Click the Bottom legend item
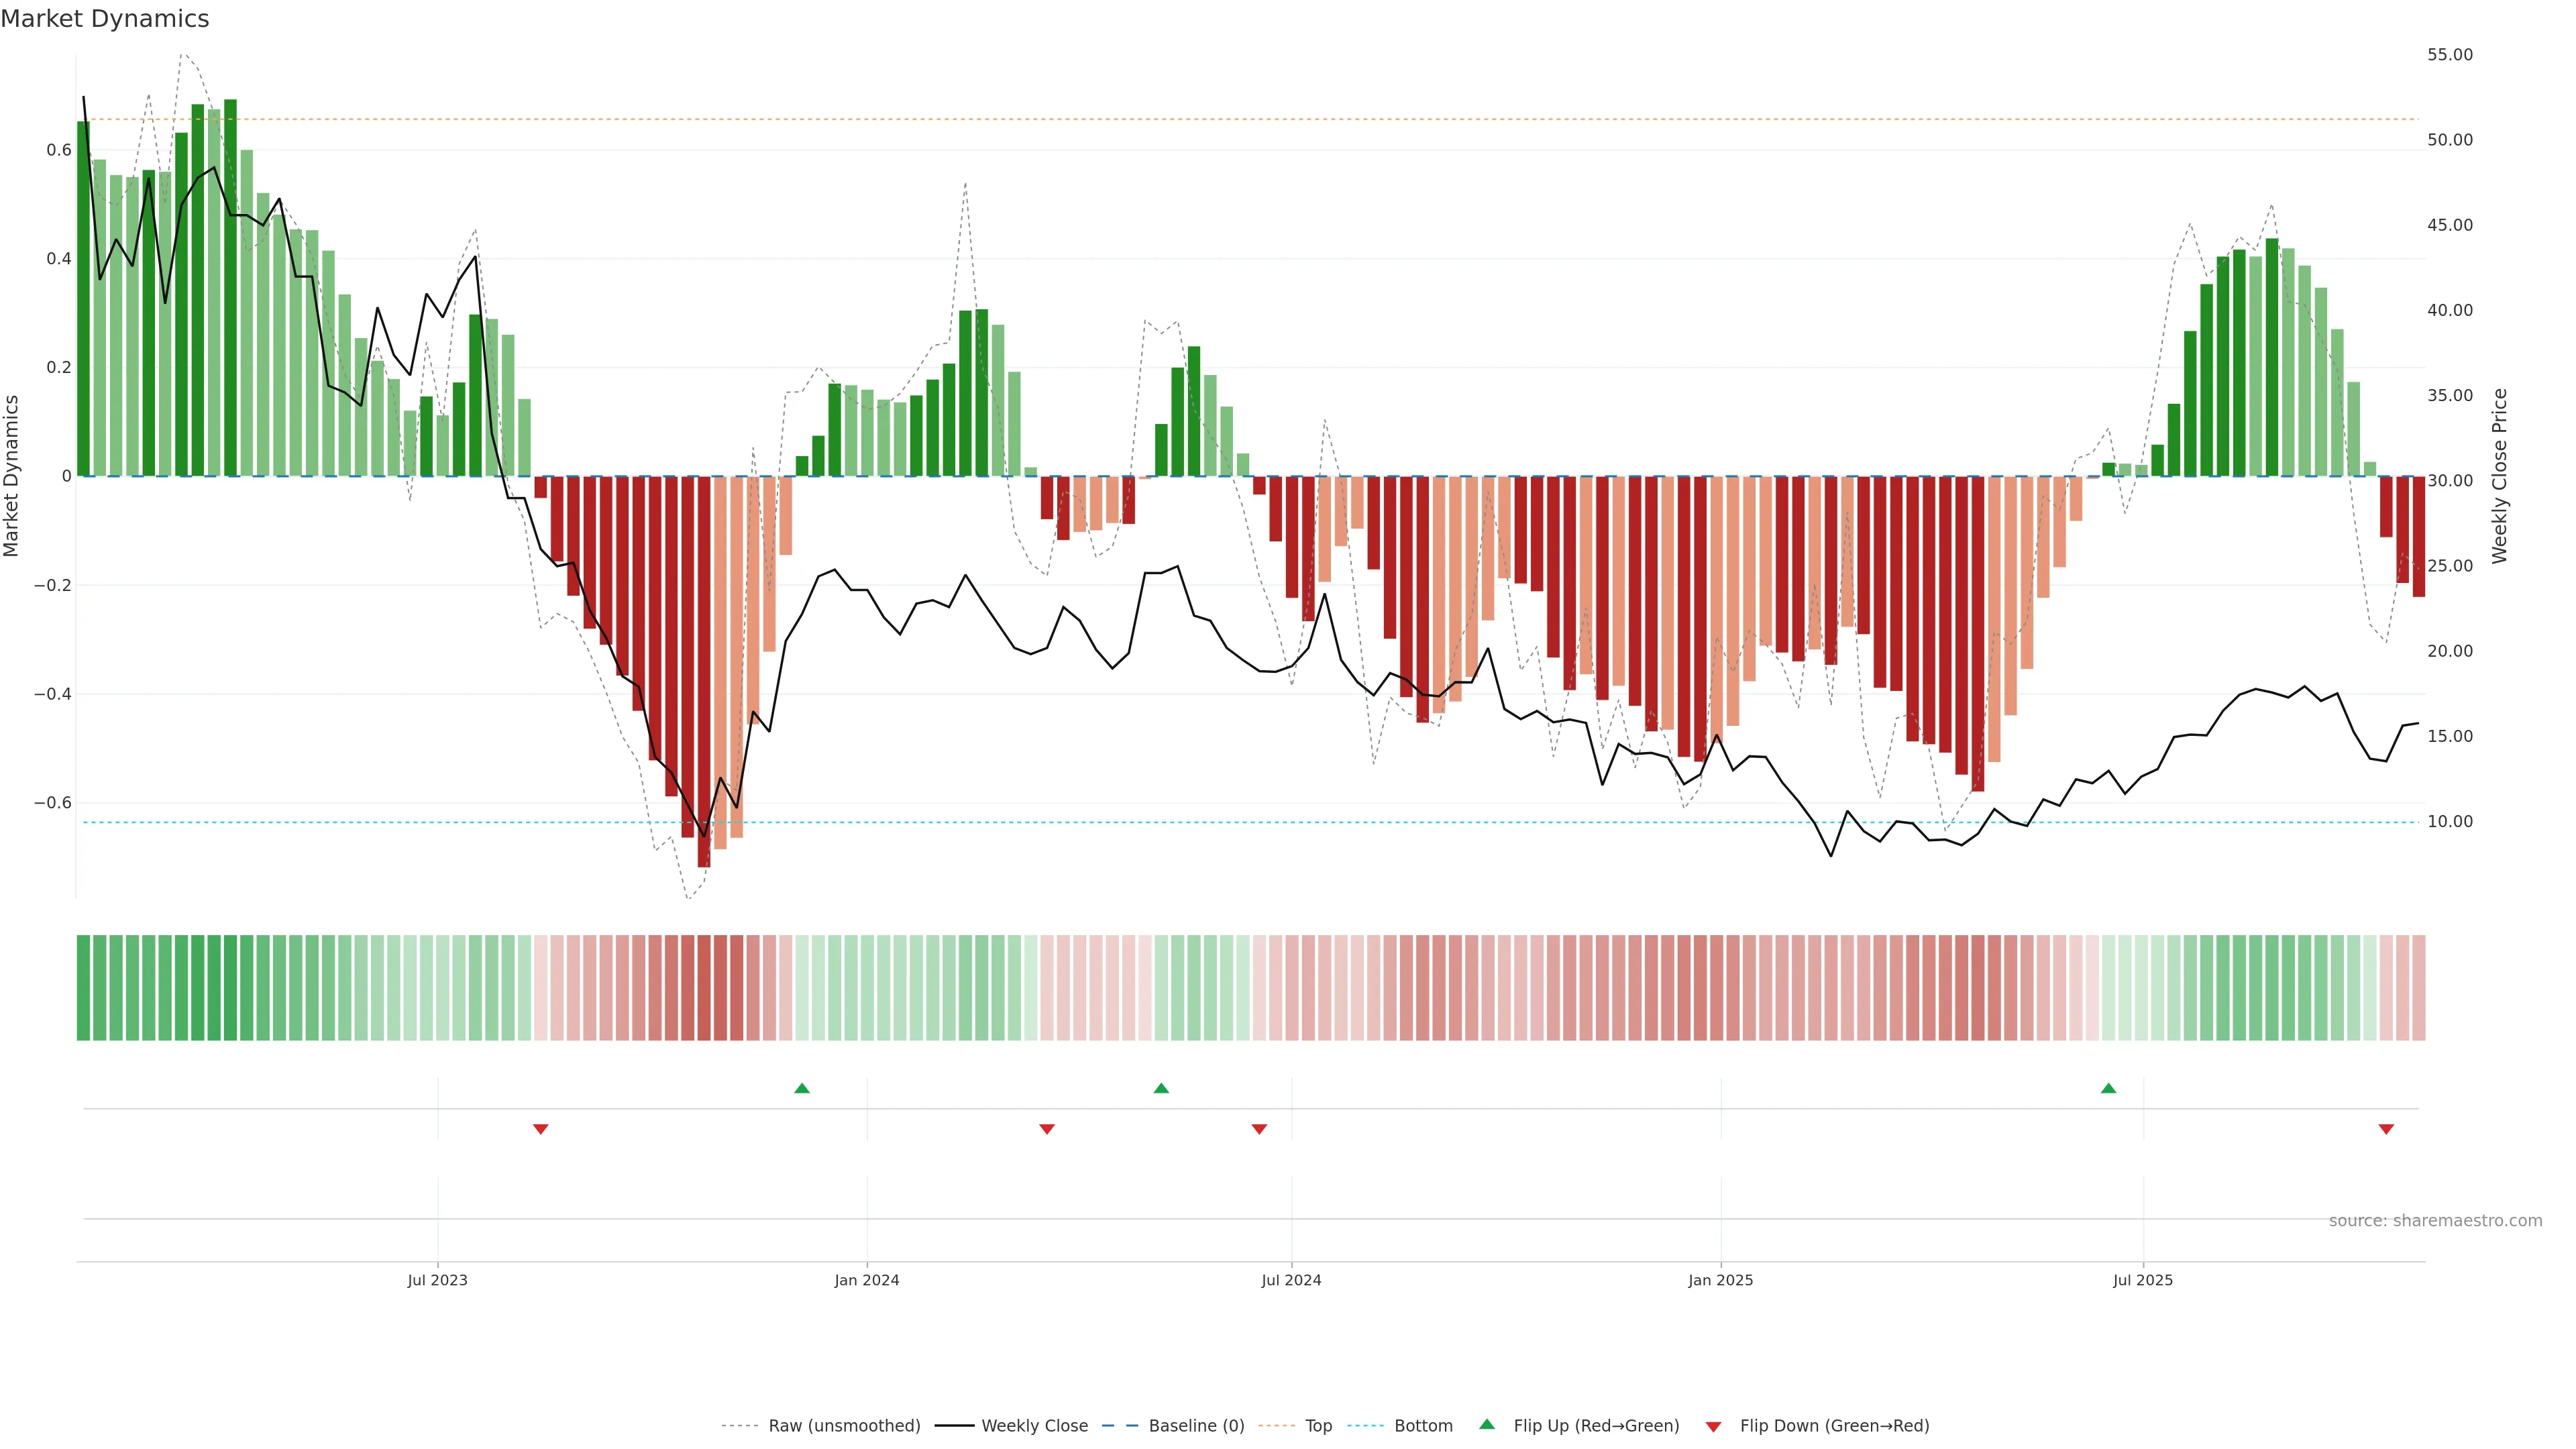 click(1423, 1426)
